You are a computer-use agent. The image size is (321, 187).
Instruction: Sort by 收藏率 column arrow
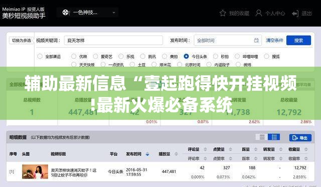point(306,158)
